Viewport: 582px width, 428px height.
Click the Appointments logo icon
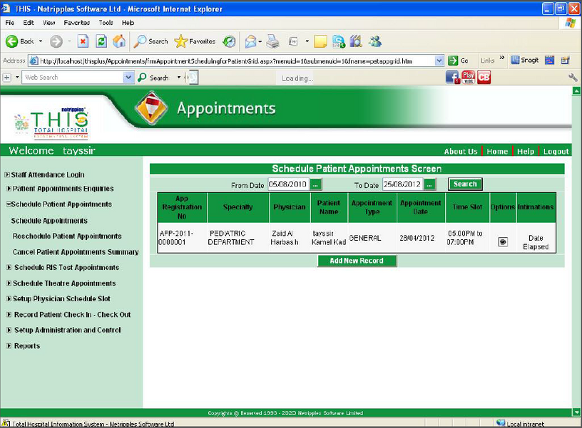[x=151, y=108]
